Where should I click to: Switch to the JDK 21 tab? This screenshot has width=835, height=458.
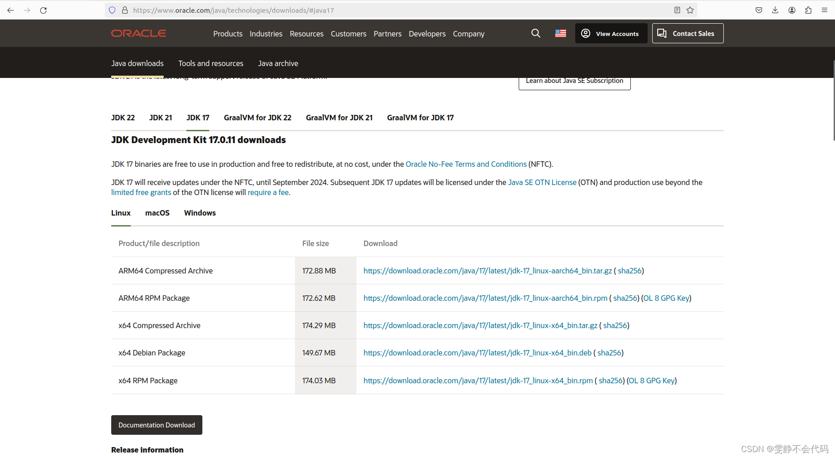[160, 118]
